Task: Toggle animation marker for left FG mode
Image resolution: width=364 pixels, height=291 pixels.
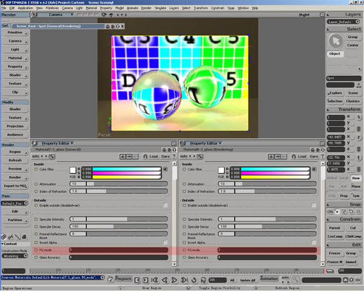Action: [36, 250]
